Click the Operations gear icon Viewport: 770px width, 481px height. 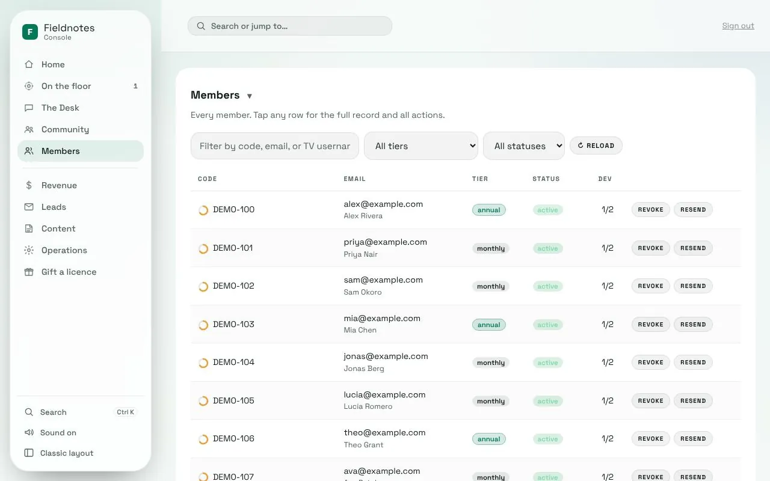point(29,250)
